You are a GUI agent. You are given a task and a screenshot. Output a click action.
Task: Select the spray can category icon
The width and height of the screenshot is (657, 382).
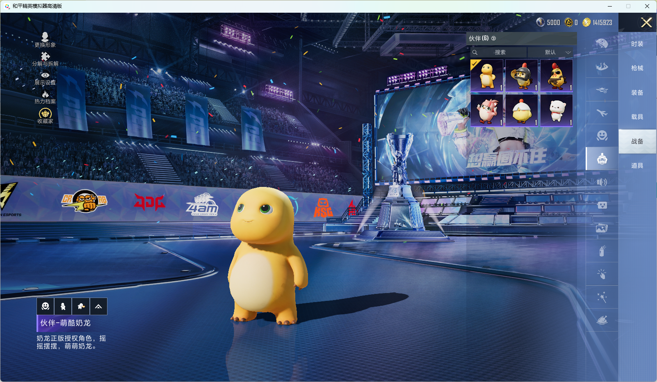[602, 251]
